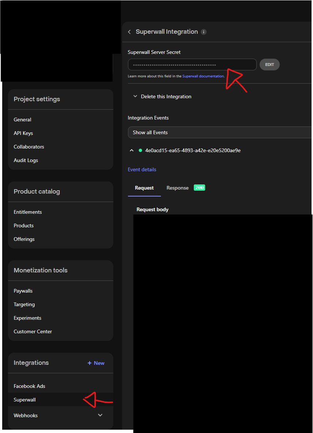Click the Request body heading
This screenshot has width=313, height=433.
[152, 210]
